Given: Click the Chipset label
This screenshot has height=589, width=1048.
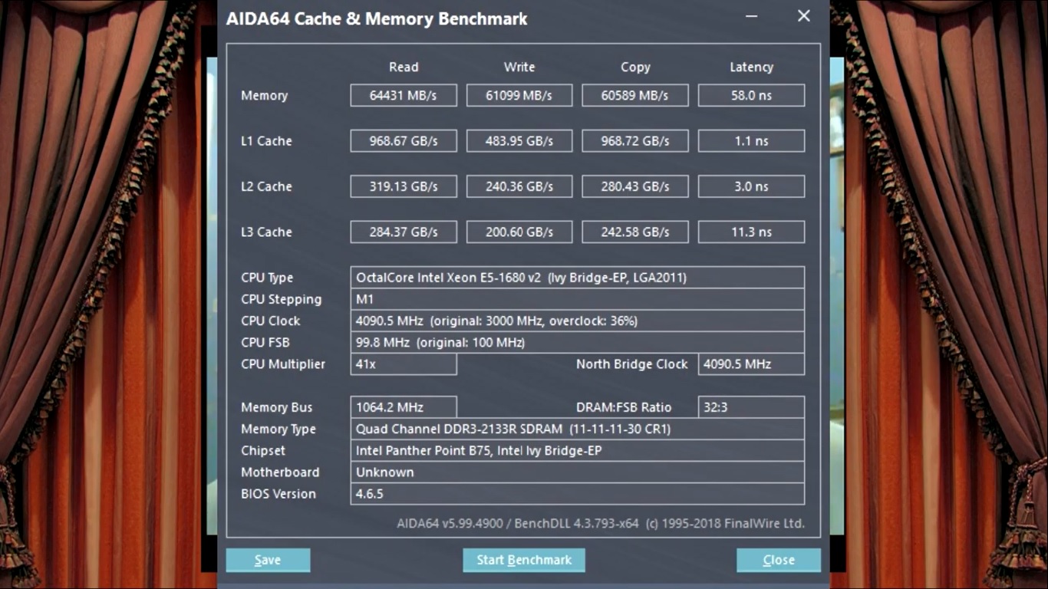Looking at the screenshot, I should [263, 451].
